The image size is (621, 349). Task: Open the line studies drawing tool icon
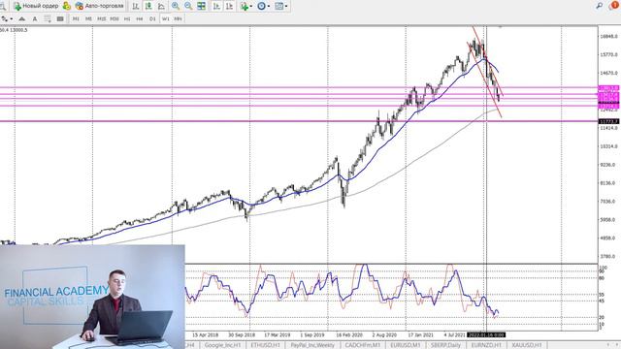pos(5,18)
